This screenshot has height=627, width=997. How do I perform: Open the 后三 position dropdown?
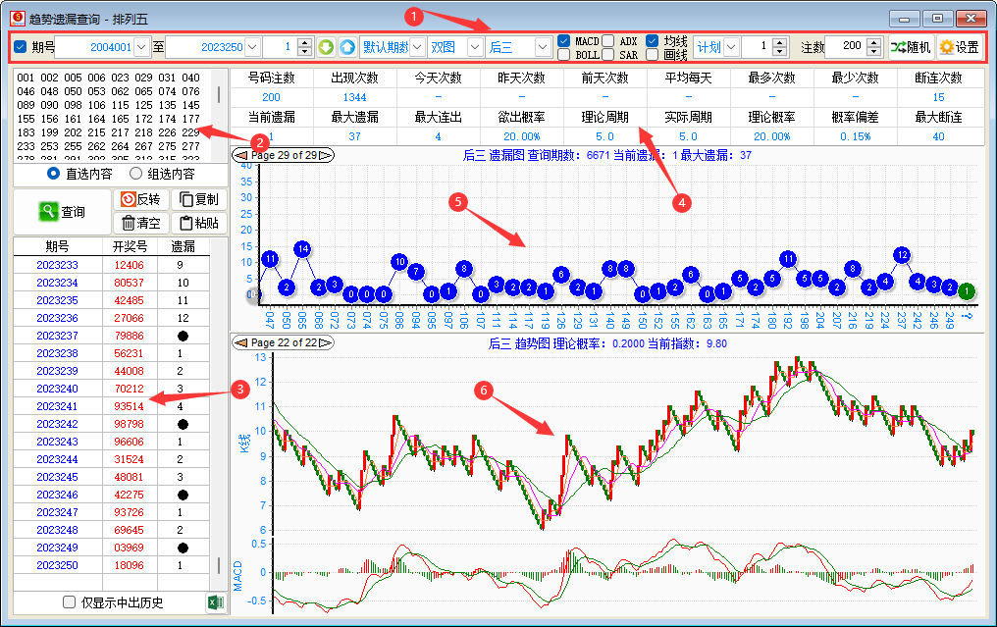click(x=543, y=47)
